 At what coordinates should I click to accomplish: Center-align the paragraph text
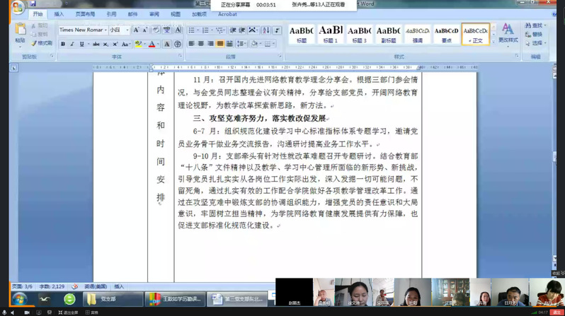point(200,44)
